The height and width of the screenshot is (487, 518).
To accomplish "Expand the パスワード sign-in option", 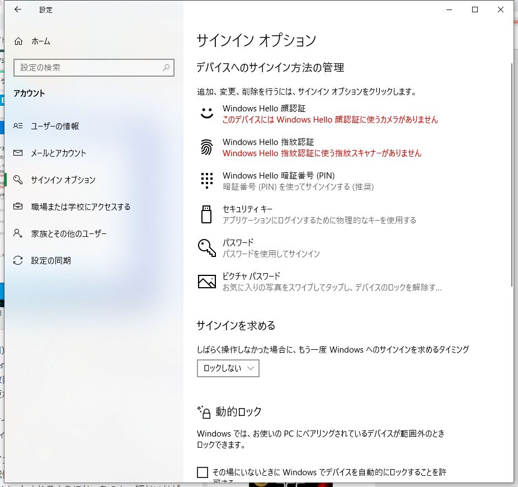I will (319, 248).
